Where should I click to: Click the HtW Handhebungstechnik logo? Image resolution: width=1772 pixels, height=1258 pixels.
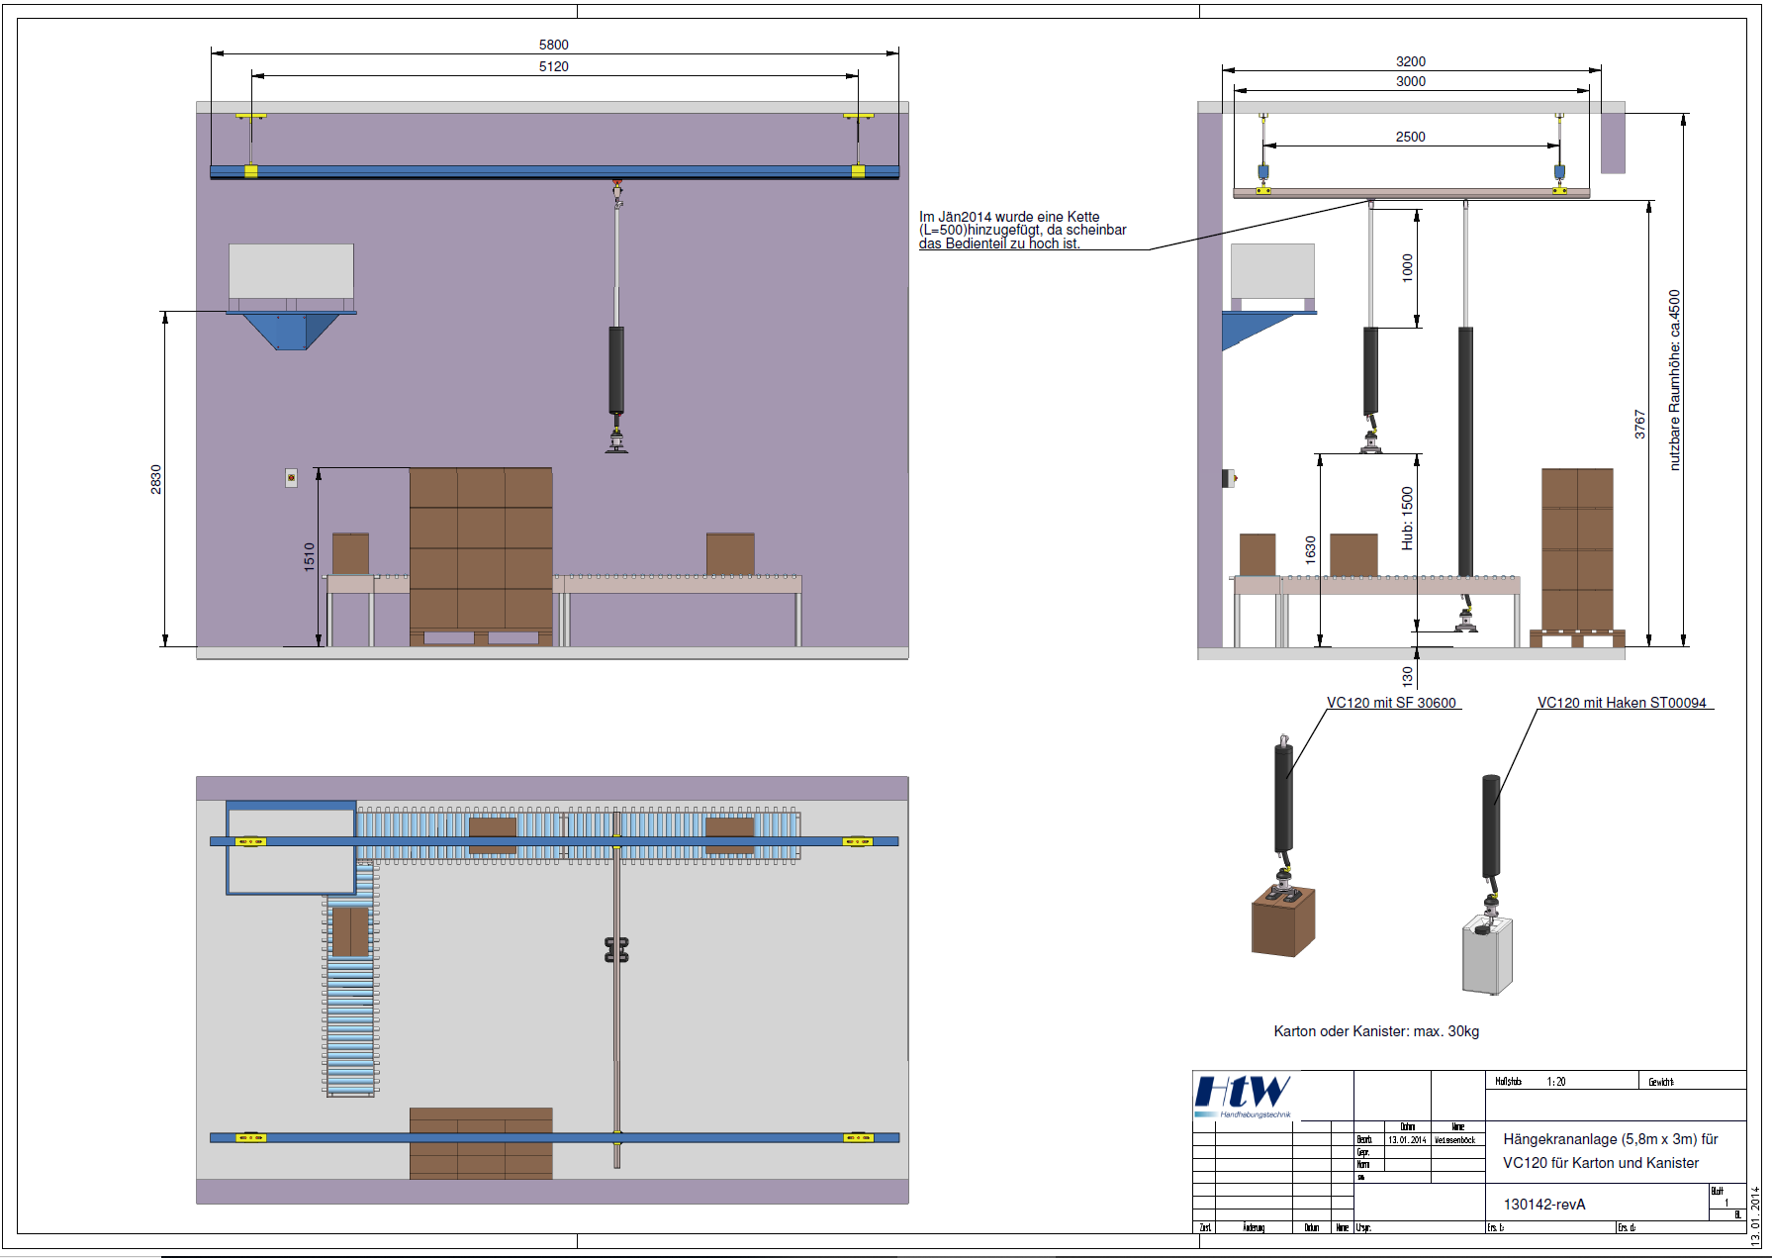click(x=1244, y=1097)
